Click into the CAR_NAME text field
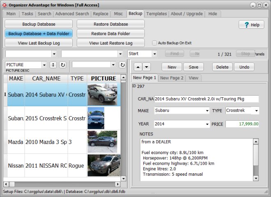Screen dimensions: 271x197 pyautogui.click(x=207, y=99)
